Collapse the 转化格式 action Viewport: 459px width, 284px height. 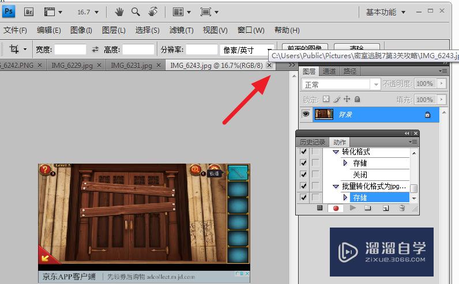(x=336, y=152)
